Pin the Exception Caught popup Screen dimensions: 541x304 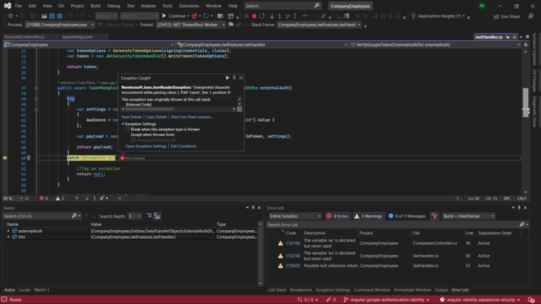click(x=234, y=78)
